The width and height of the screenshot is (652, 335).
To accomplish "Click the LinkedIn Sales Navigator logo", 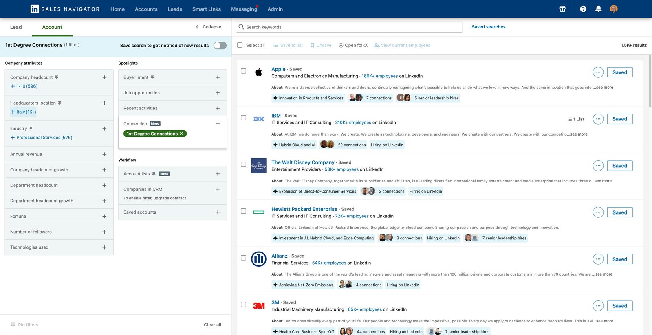I will click(x=65, y=9).
